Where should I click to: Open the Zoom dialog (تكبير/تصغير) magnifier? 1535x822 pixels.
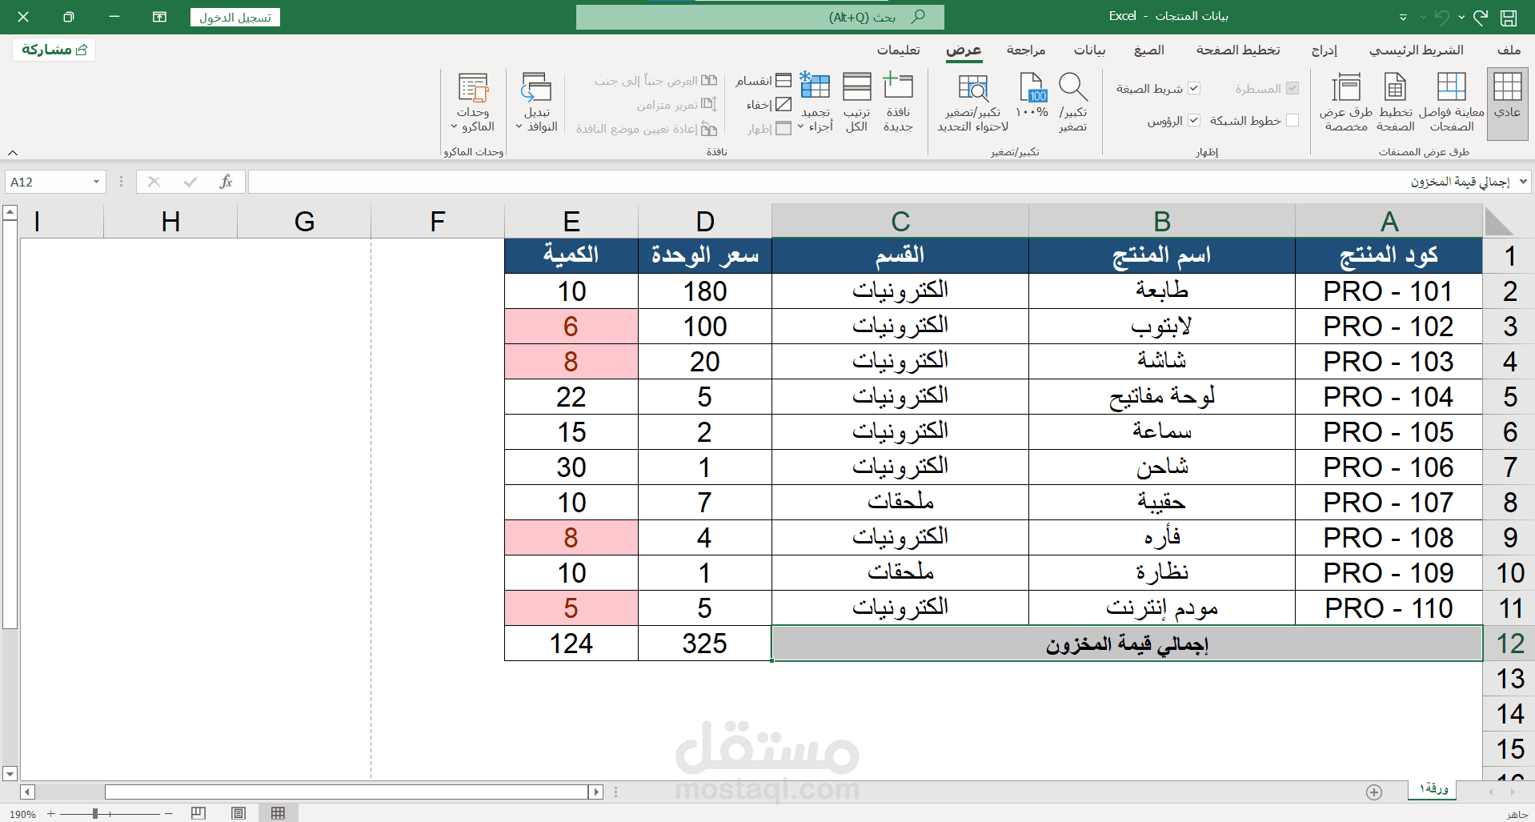click(1072, 102)
